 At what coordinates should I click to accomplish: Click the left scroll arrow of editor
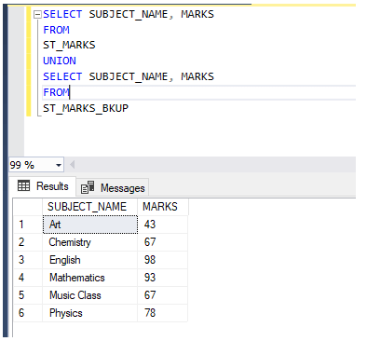(x=72, y=165)
